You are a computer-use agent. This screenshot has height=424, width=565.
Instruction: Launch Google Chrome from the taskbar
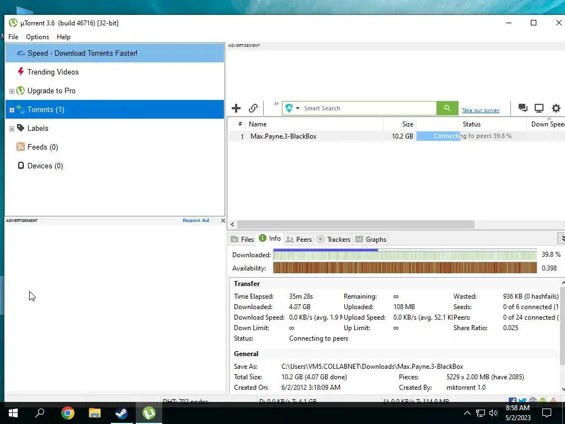tap(67, 413)
